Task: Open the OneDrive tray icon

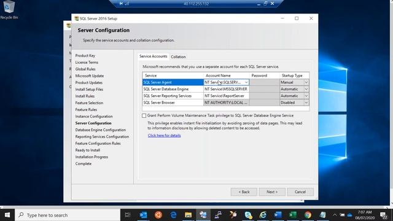Action: [x=349, y=215]
